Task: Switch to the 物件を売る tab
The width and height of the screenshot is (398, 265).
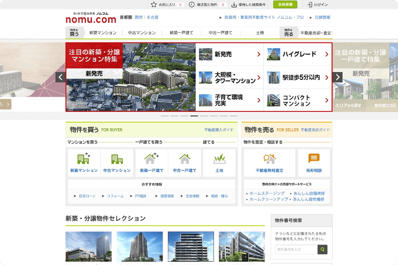Action: coord(288,33)
